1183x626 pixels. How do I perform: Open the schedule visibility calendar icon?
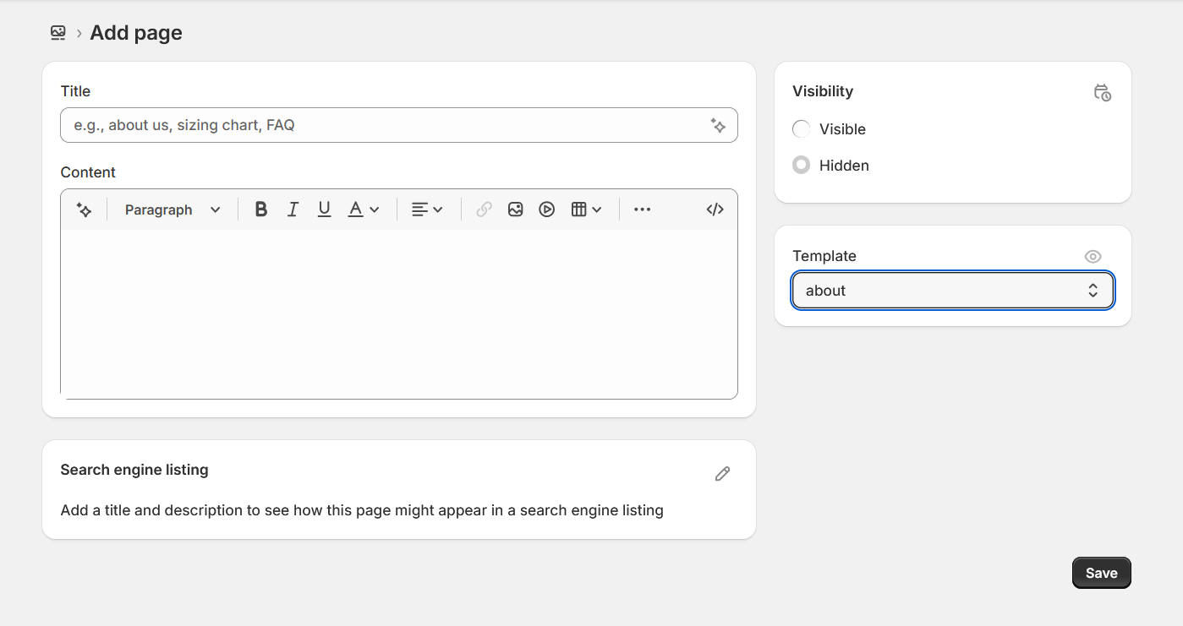(x=1102, y=93)
